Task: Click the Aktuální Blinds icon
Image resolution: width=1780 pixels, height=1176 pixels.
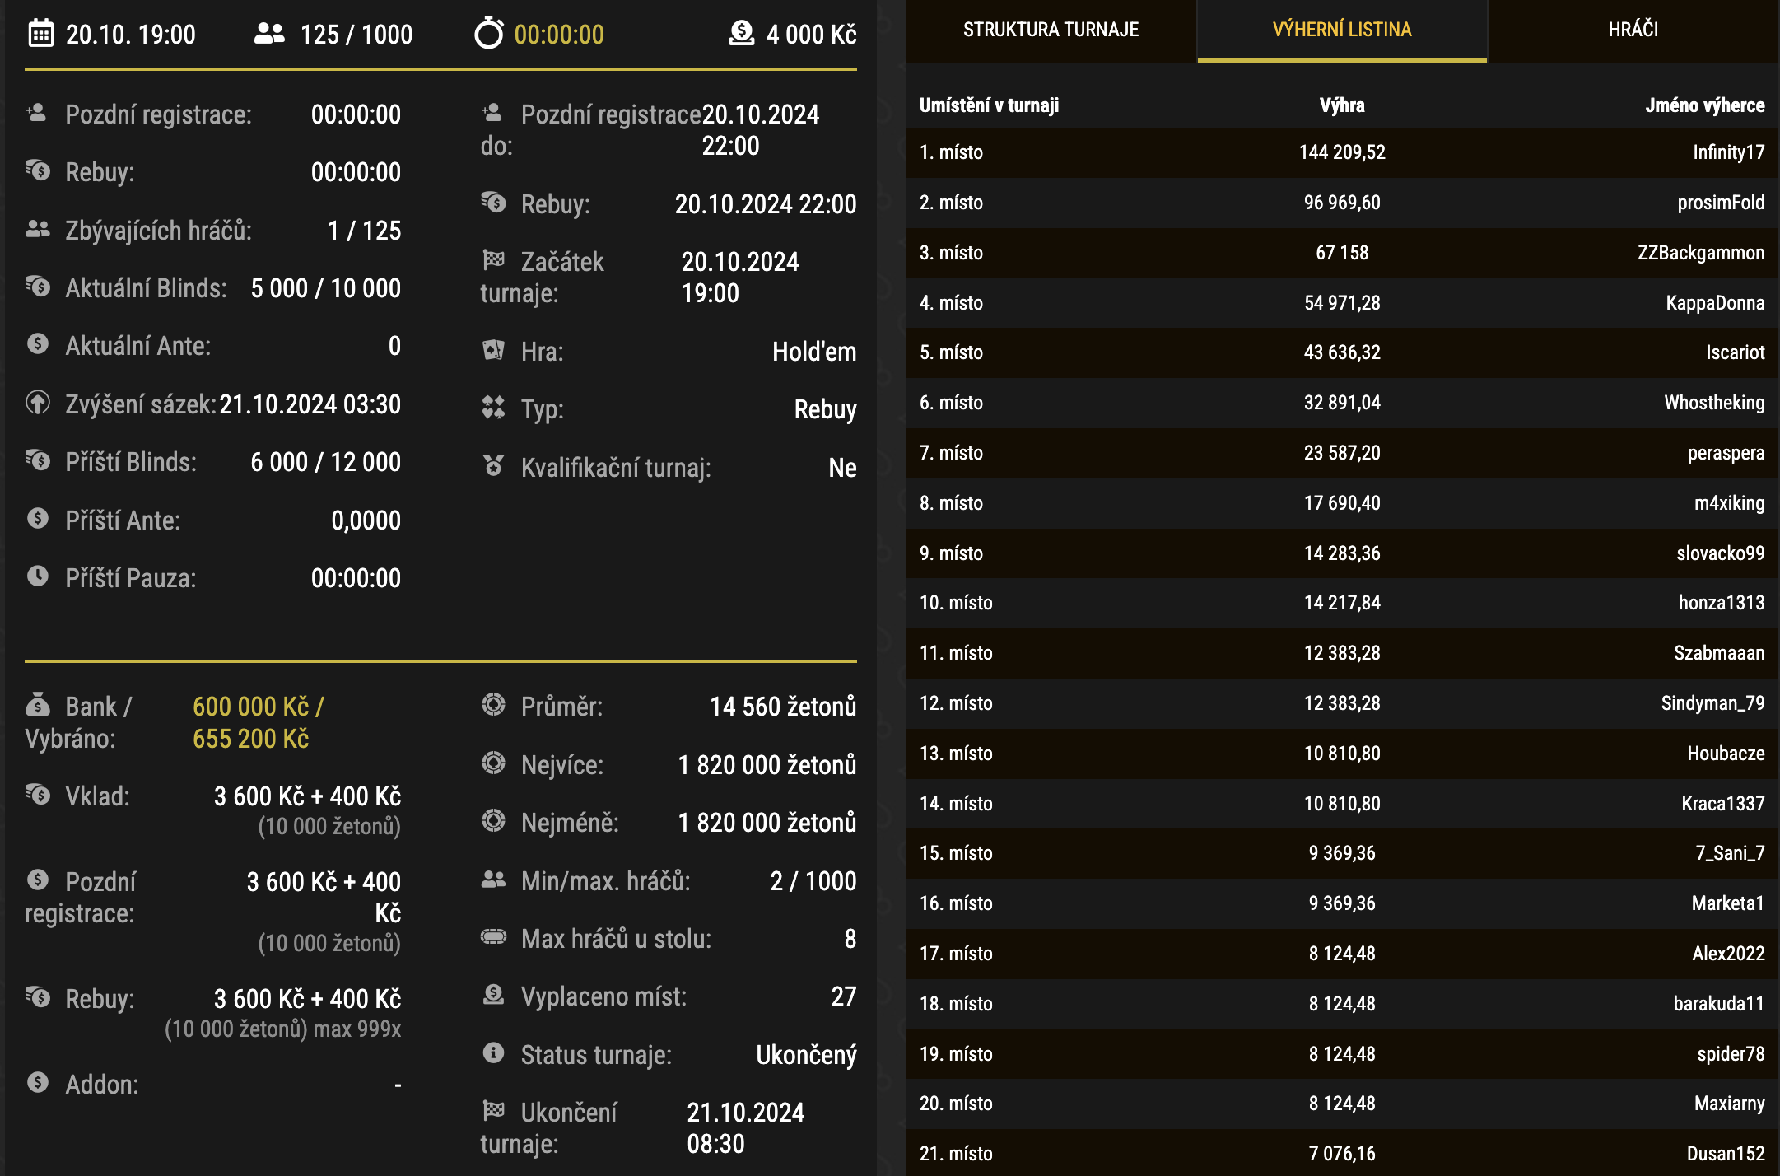Action: (x=37, y=287)
